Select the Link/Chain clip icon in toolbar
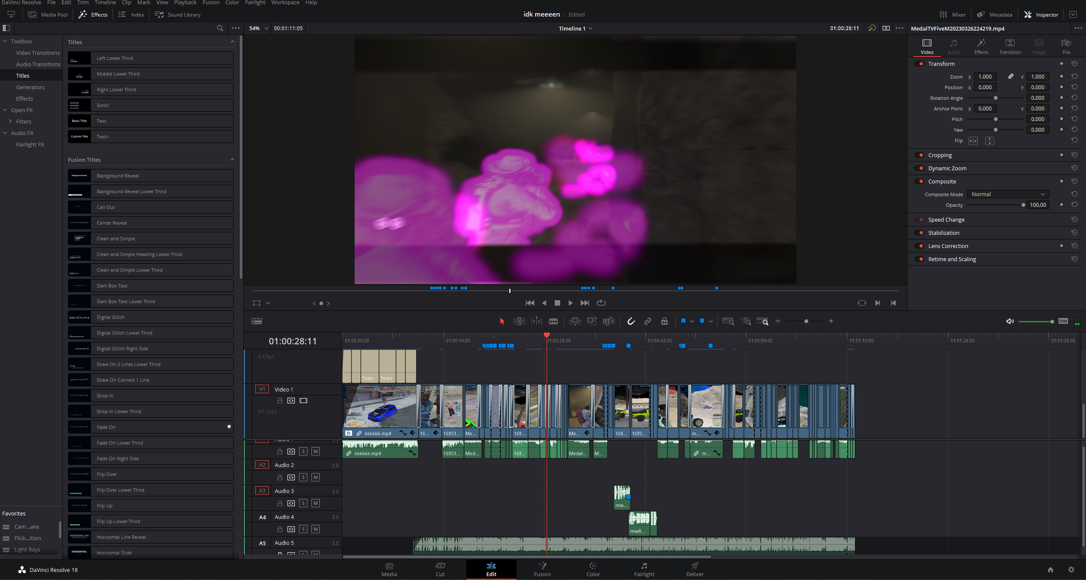This screenshot has height=580, width=1086. tap(648, 321)
